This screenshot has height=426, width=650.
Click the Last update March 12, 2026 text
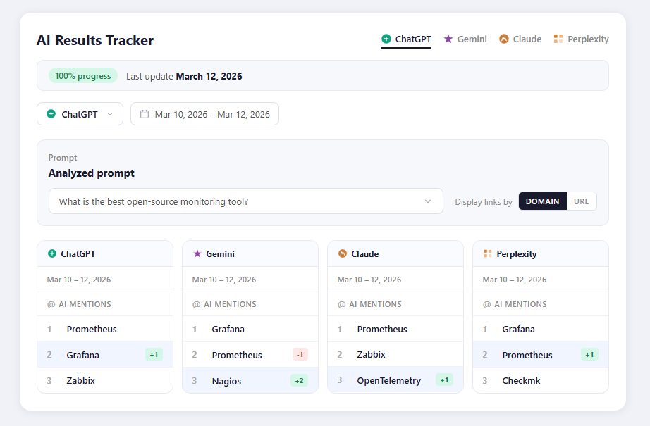coord(184,76)
